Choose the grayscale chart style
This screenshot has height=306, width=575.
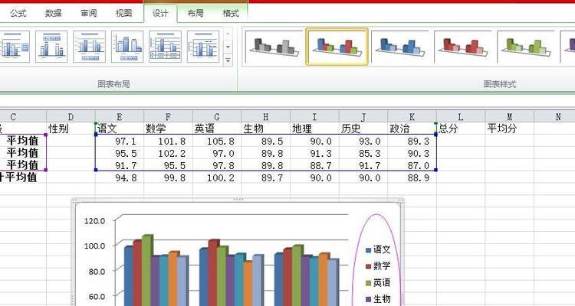[274, 47]
